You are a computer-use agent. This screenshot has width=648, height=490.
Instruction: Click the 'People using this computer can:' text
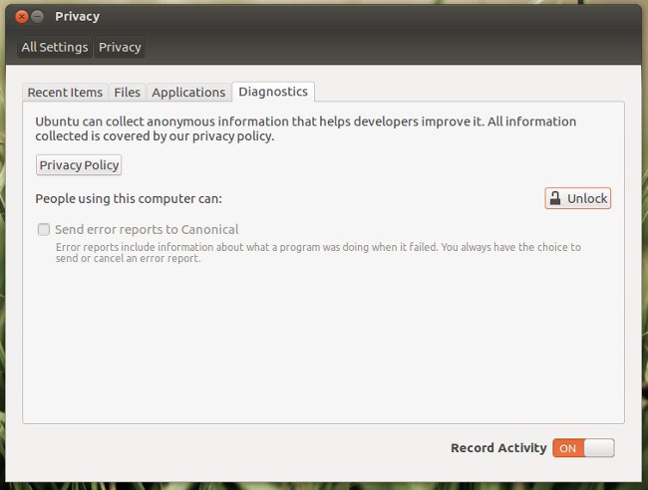tap(129, 198)
